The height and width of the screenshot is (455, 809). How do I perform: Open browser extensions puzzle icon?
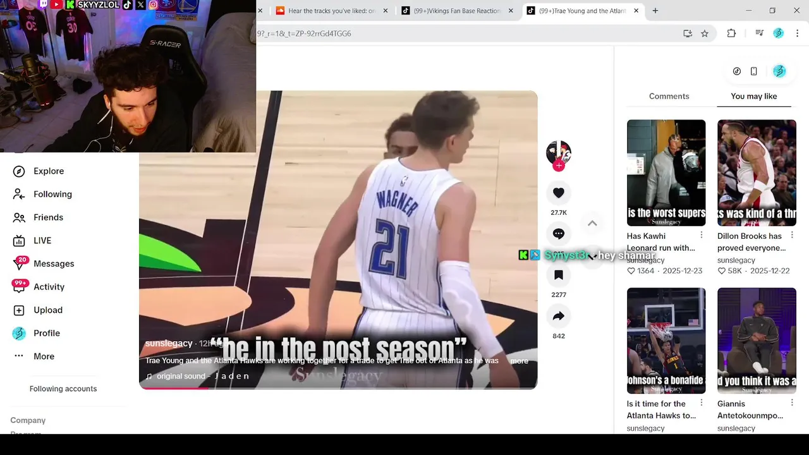coord(731,33)
